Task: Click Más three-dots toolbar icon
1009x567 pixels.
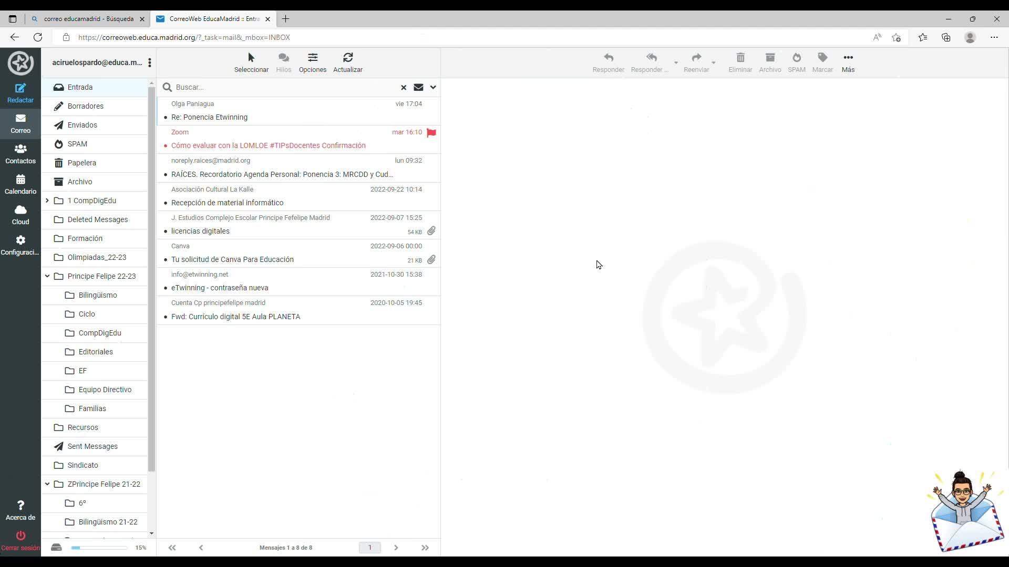Action: (848, 58)
